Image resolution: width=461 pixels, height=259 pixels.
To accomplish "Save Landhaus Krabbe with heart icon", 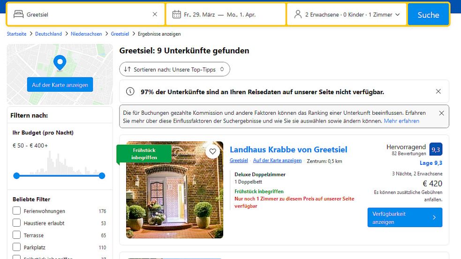I will tap(212, 152).
